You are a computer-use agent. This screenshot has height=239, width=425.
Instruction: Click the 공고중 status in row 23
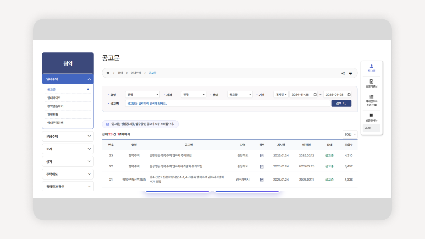(329, 156)
